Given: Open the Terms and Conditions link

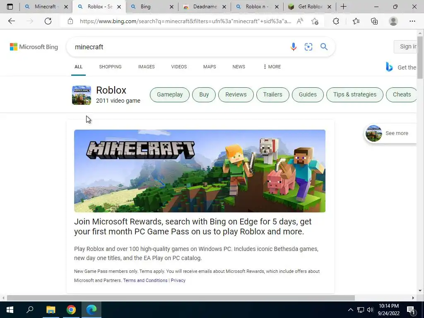Looking at the screenshot, I should pos(145,280).
